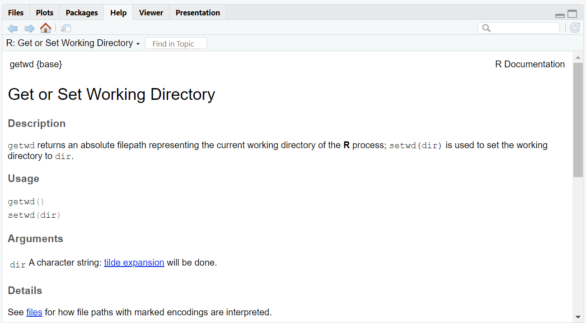Click the magnifier icon in help search

(486, 28)
